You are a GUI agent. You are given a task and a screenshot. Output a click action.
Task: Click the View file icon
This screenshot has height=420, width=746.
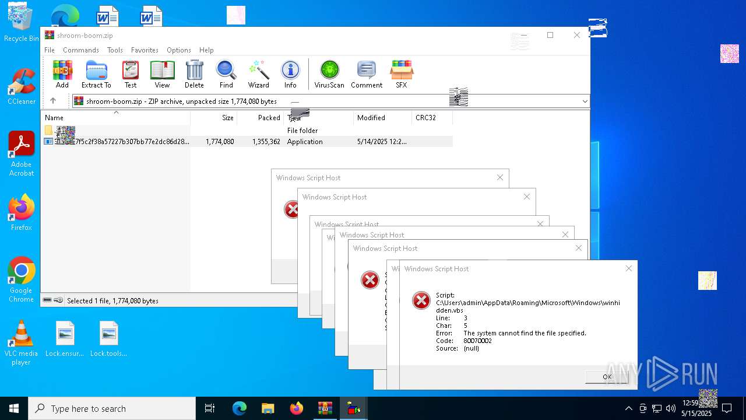(162, 74)
